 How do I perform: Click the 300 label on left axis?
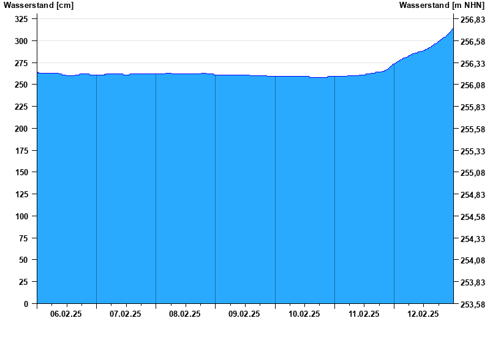21,41
